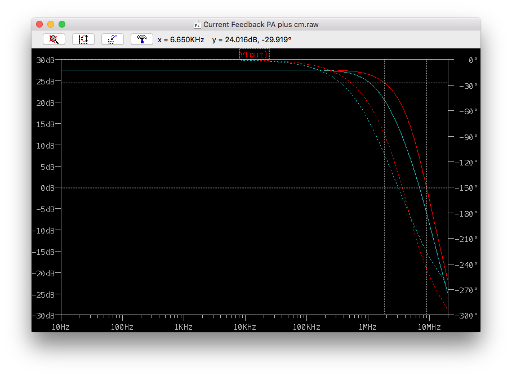Screen dimensions: 512x377
Task: Click the '10MHz' frequency axis label
Action: click(x=429, y=327)
